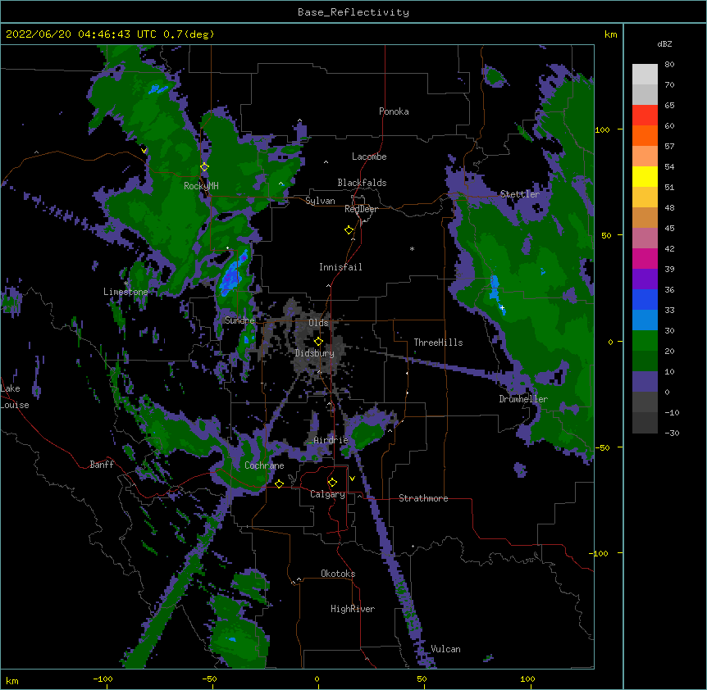
Task: Select the light gray 70-80 dBZ legend swatch
Action: [x=645, y=75]
